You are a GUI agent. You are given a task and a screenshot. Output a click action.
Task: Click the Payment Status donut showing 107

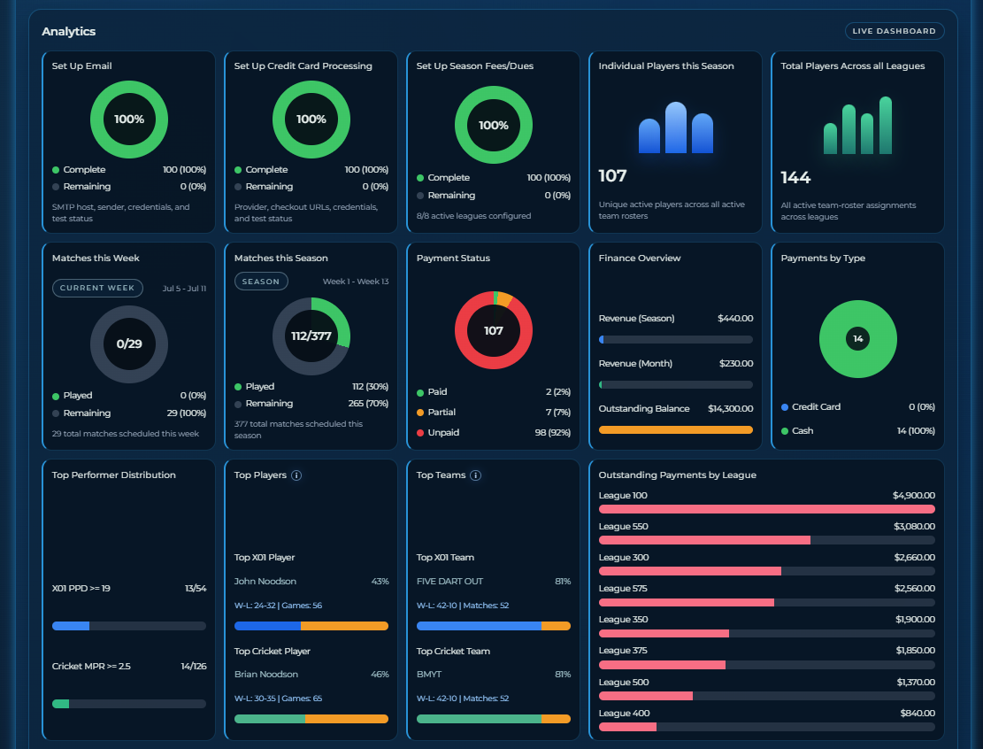494,330
